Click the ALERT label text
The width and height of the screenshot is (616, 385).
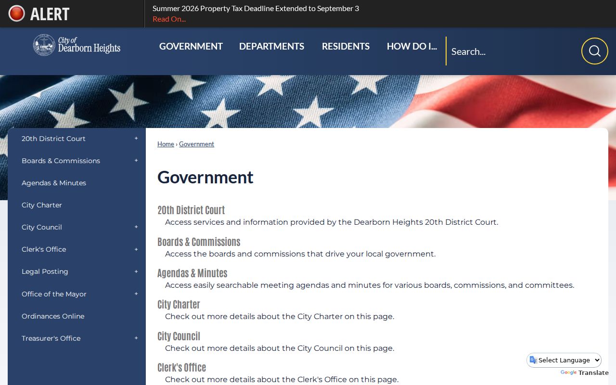tap(50, 14)
